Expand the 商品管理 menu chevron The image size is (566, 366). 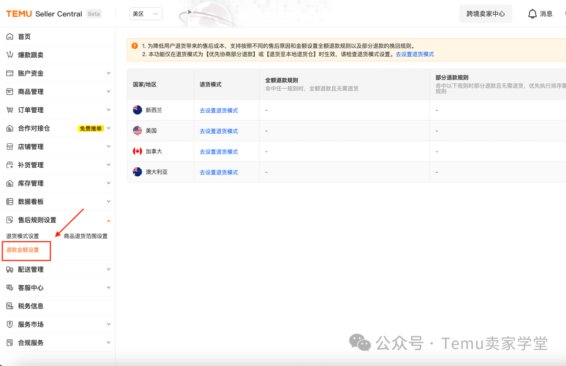click(x=108, y=91)
